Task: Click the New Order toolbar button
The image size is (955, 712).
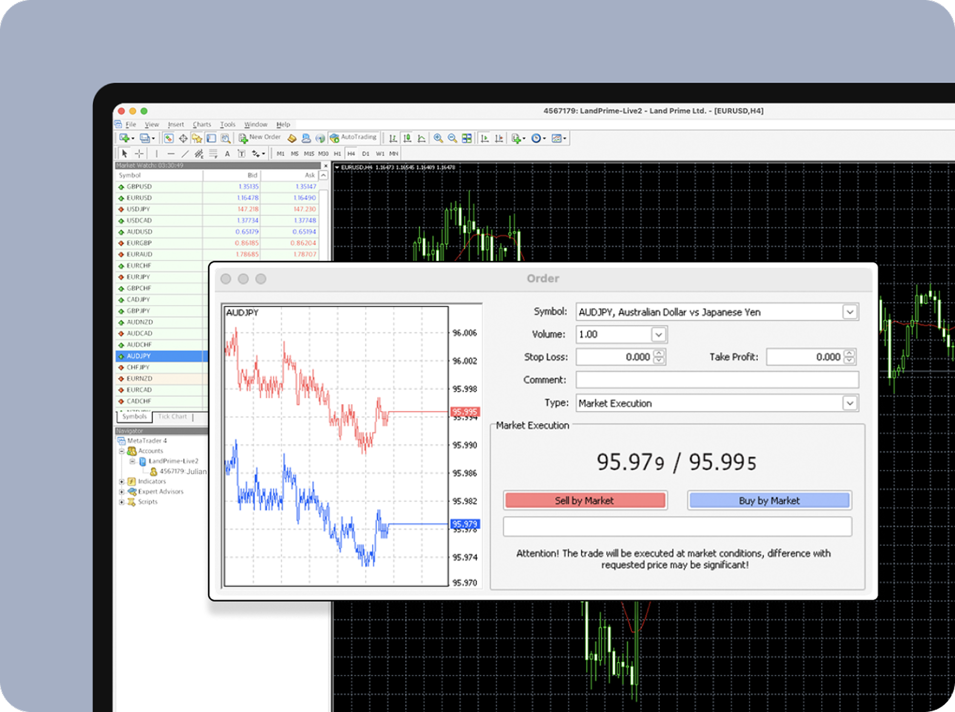Action: 260,138
